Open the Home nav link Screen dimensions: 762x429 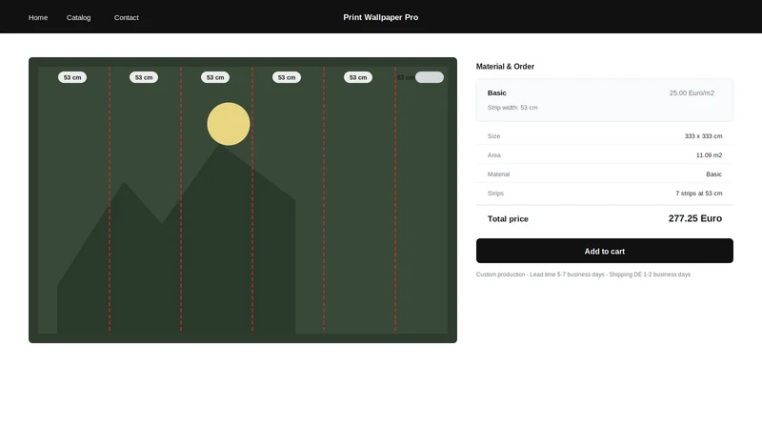[x=38, y=17]
